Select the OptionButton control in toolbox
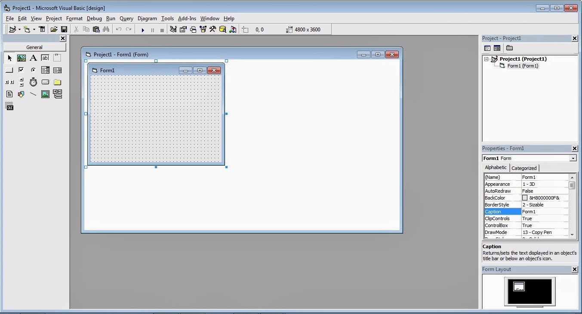 point(33,70)
